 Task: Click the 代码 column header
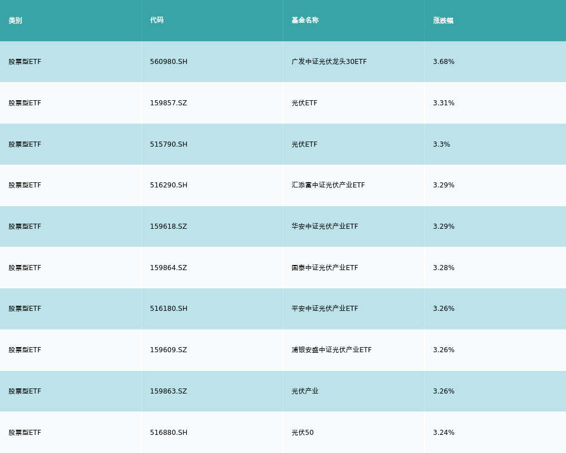click(157, 20)
